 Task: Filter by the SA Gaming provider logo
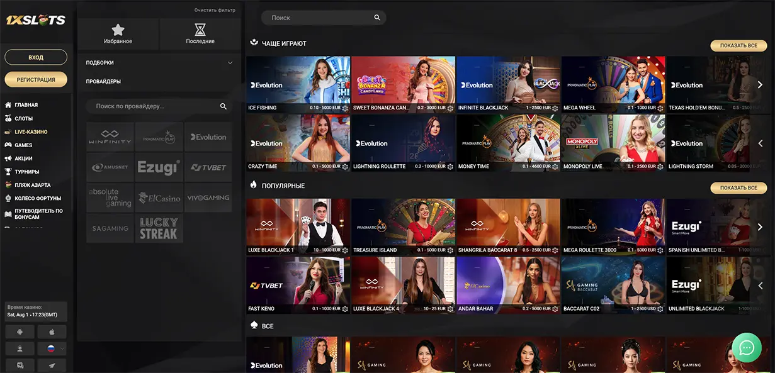point(110,228)
